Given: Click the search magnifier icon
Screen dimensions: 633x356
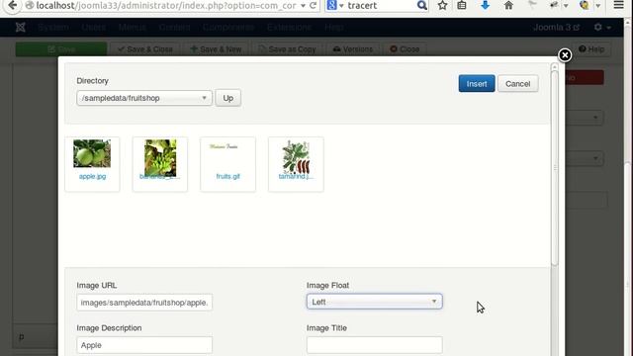Looking at the screenshot, I should tap(422, 5).
